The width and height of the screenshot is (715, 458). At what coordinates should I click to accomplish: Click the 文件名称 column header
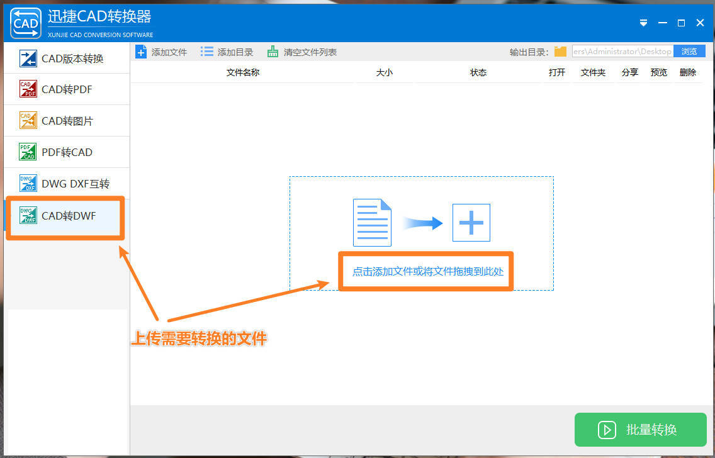pos(242,72)
